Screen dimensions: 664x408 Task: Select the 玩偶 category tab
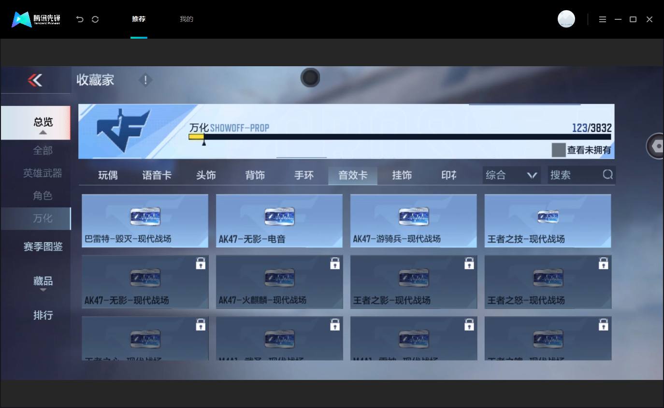tap(108, 175)
